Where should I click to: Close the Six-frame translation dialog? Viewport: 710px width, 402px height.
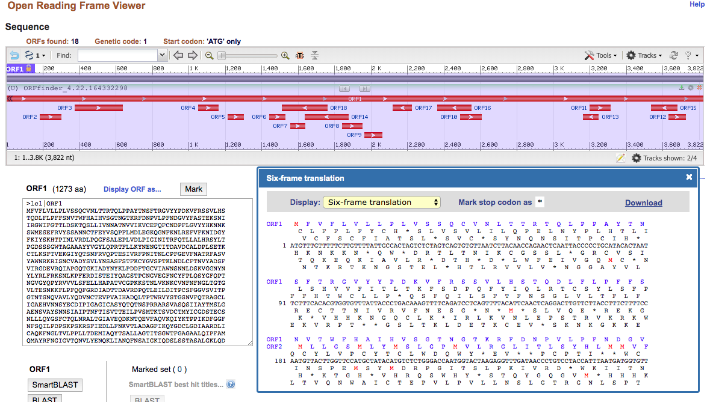[689, 177]
